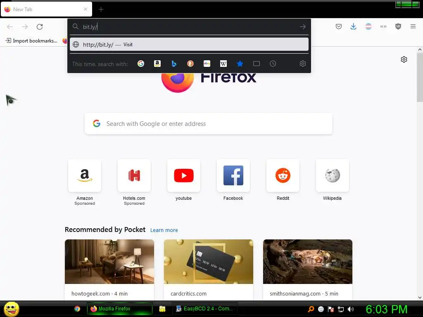The image size is (423, 317).
Task: Search this time with eBay
Action: coord(207,64)
